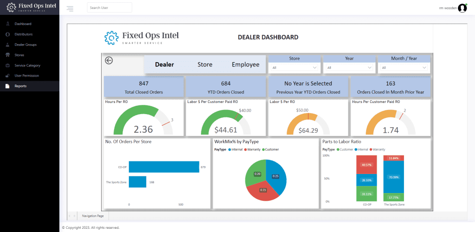Click the hamburger menu icon
The image size is (475, 232).
coord(70,8)
